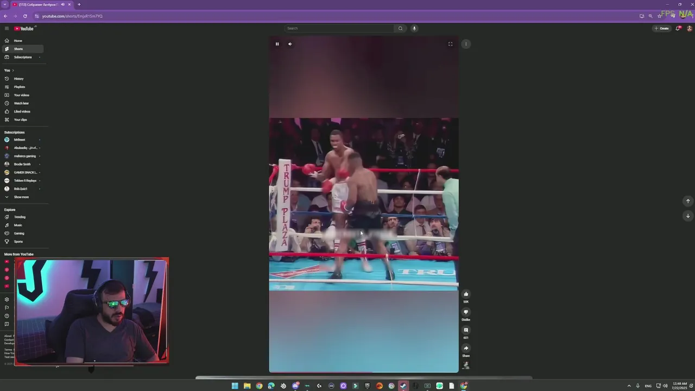Open Your clips

pos(22,119)
